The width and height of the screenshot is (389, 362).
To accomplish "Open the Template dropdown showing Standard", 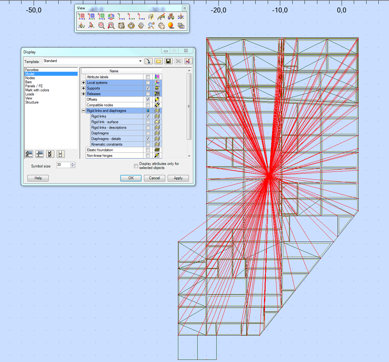I will 140,61.
